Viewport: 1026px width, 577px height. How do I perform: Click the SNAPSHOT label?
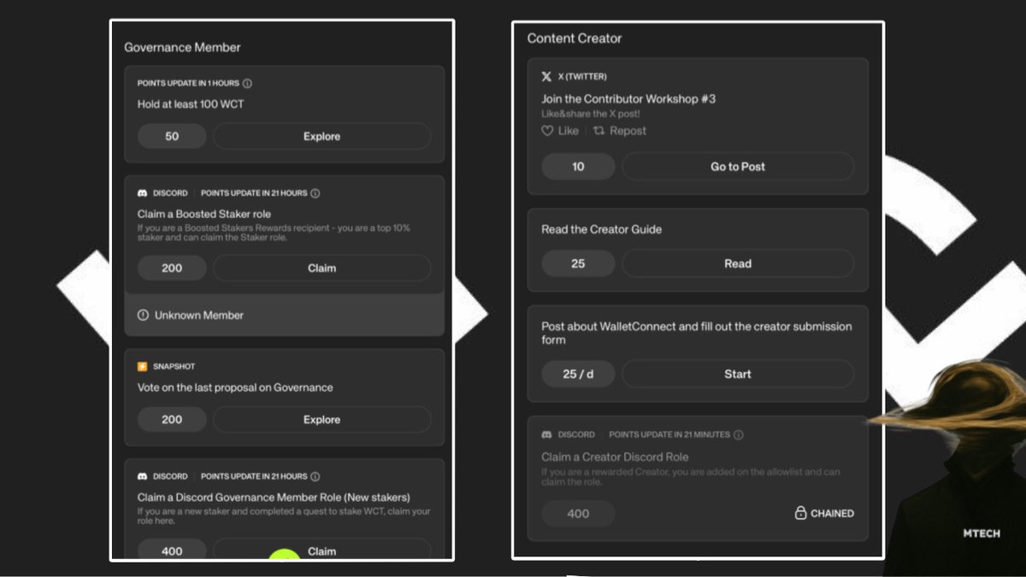coord(174,366)
